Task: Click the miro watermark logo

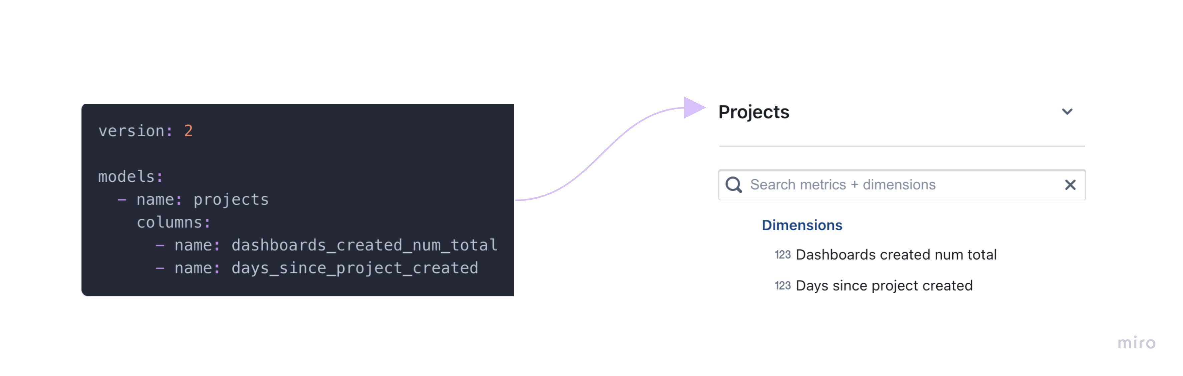Action: click(1137, 343)
